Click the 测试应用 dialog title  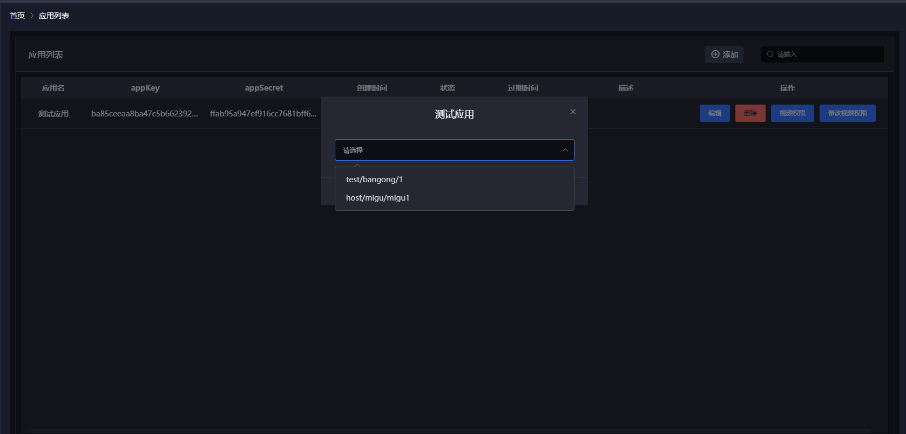tap(455, 114)
